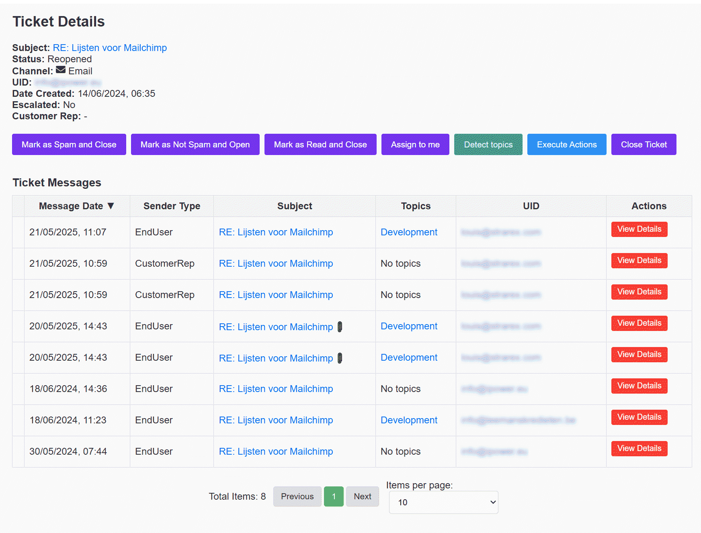Open ticket subject link RE: Lijsten voor Mailchimp

pos(110,48)
